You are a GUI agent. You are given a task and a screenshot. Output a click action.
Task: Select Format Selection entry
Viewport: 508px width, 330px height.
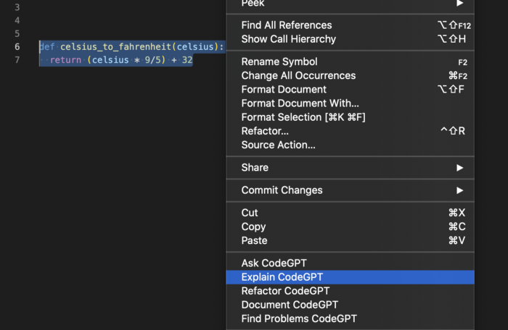(303, 117)
